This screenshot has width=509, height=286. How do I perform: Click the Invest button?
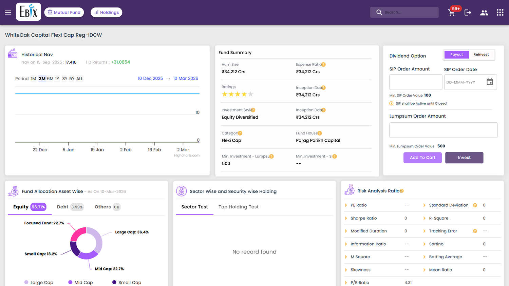click(464, 158)
